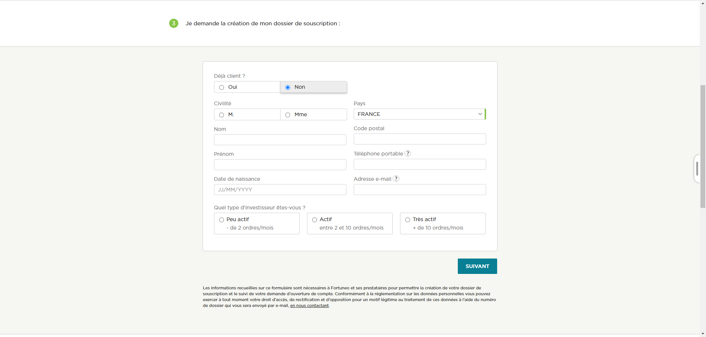Open the 'en nous contactant' link
Image resolution: width=706 pixels, height=337 pixels.
pyautogui.click(x=309, y=305)
